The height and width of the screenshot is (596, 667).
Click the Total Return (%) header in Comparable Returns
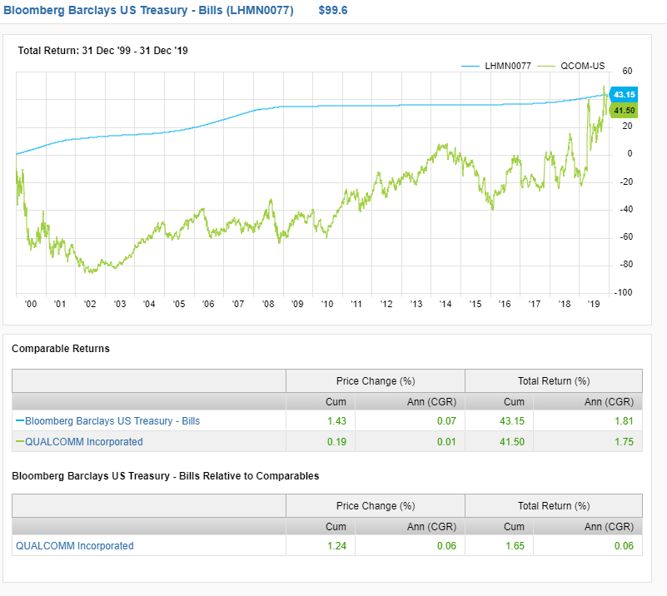point(554,381)
